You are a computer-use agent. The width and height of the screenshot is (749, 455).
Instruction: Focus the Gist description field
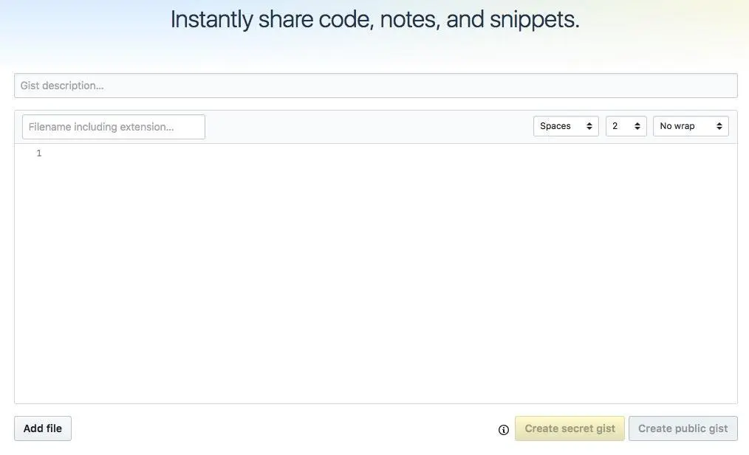click(375, 86)
